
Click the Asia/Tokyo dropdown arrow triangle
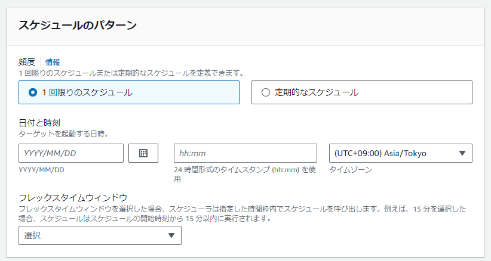tap(462, 153)
